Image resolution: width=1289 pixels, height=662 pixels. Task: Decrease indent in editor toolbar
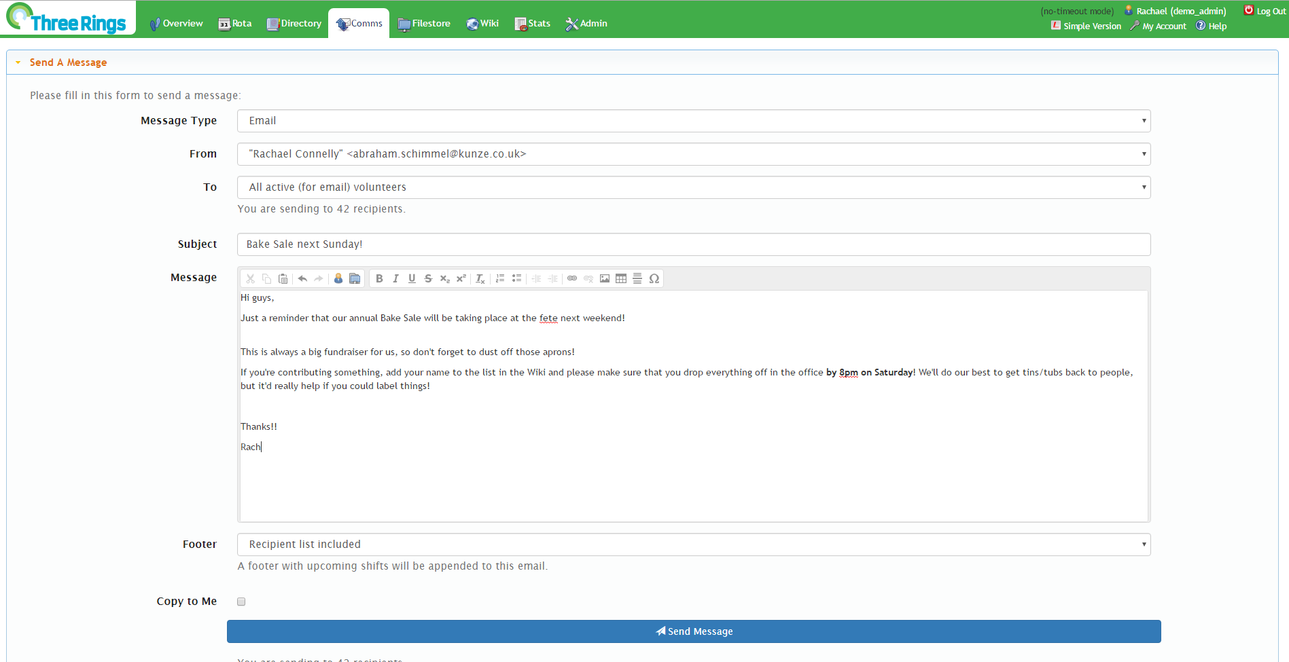[536, 278]
